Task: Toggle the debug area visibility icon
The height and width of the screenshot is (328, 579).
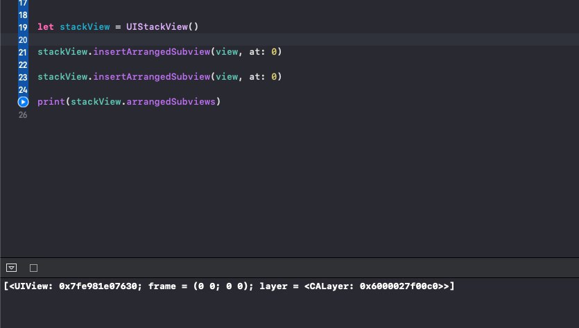Action: 12,268
